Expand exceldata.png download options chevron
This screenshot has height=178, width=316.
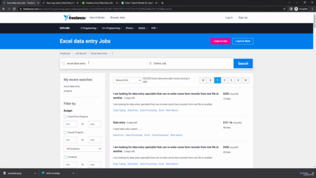[x=35, y=173]
